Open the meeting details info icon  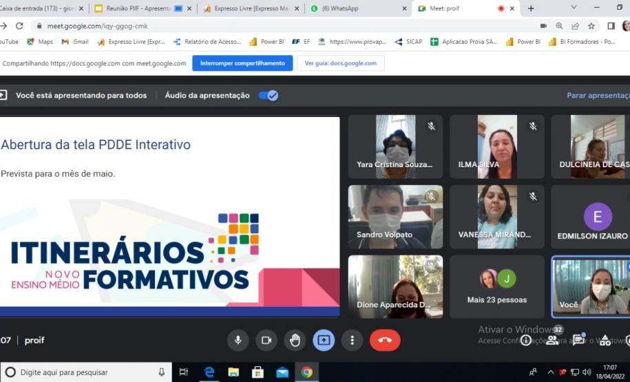coord(526,340)
